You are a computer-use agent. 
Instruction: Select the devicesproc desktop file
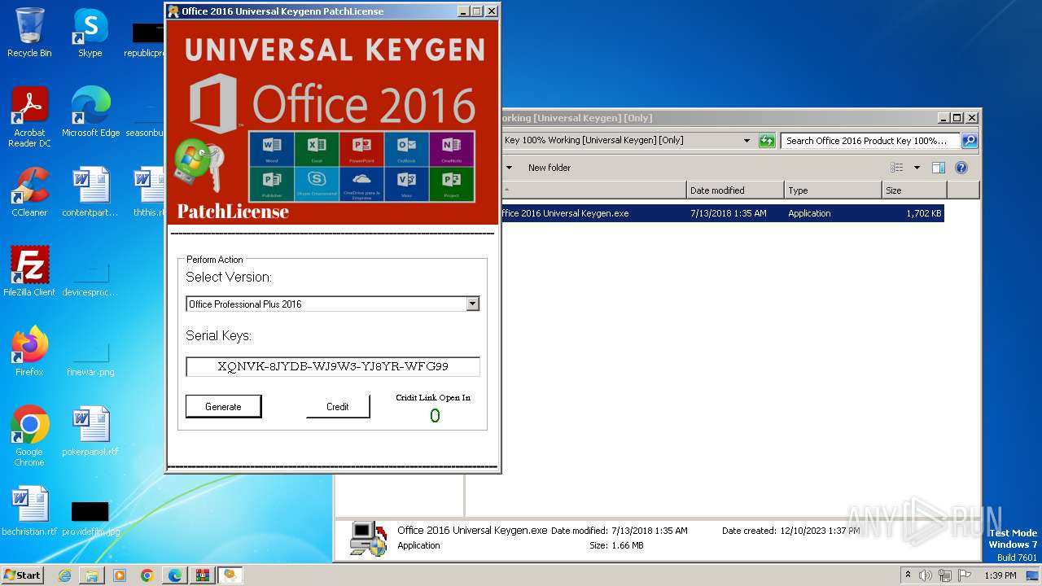tap(90, 278)
